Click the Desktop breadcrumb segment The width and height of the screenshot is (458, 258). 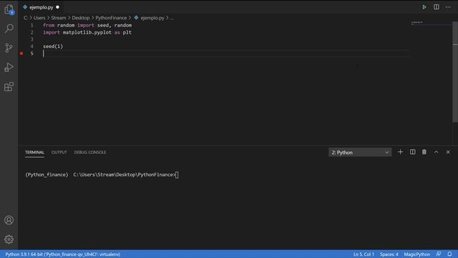point(81,18)
